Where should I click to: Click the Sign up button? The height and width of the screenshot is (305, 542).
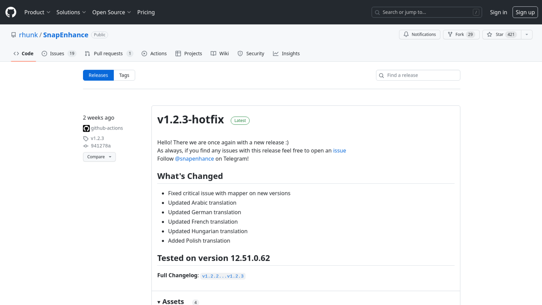(x=525, y=12)
